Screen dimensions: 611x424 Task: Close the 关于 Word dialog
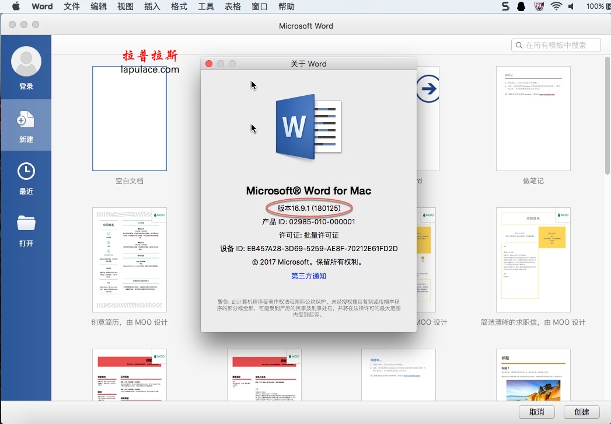pyautogui.click(x=209, y=64)
